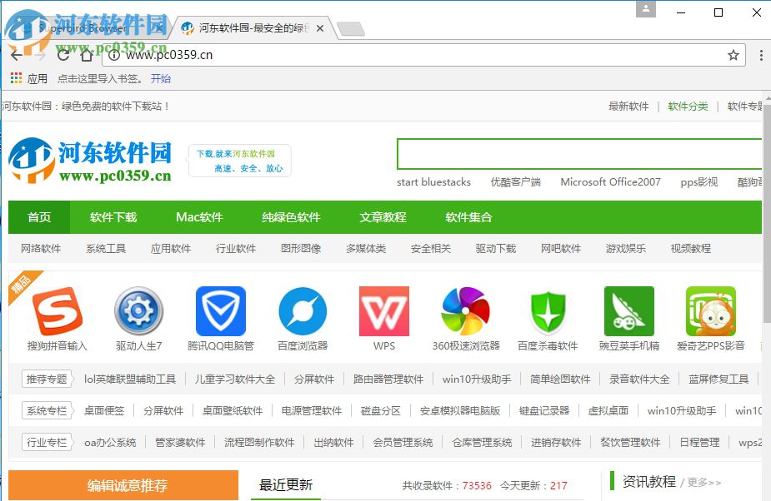Click 安卓模拟器电脑版 link
Screen dimensions: 771x501
[x=460, y=410]
